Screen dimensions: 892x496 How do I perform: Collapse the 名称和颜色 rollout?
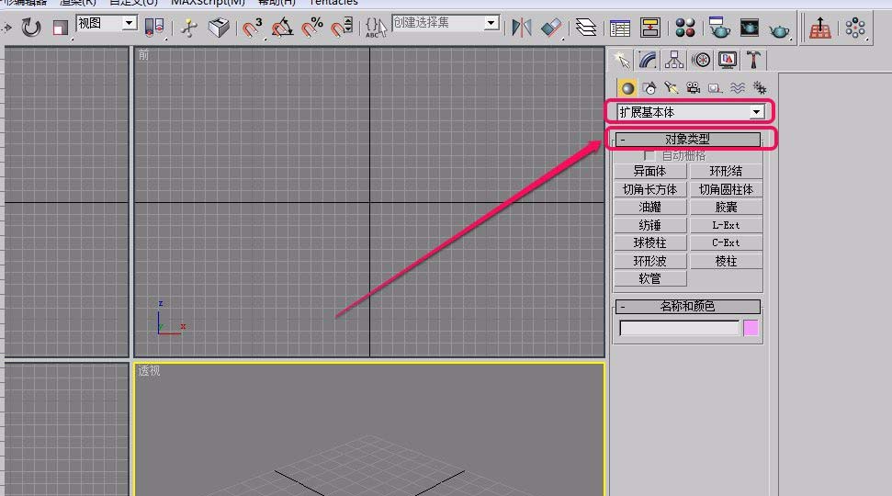coord(687,307)
